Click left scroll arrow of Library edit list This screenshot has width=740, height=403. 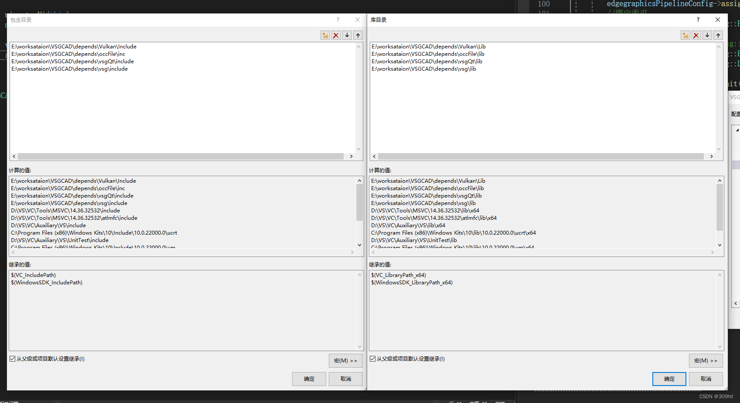pos(374,156)
